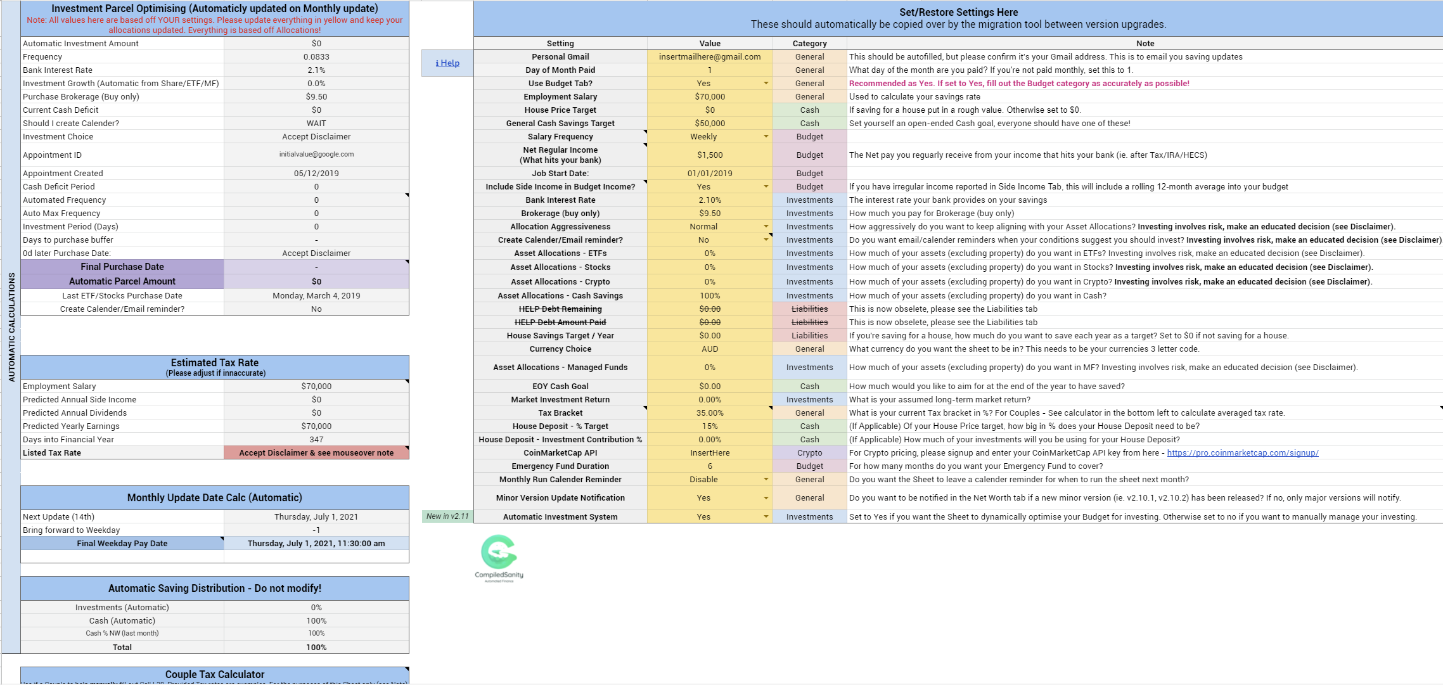Click the CompiledSanity logo image

(499, 558)
